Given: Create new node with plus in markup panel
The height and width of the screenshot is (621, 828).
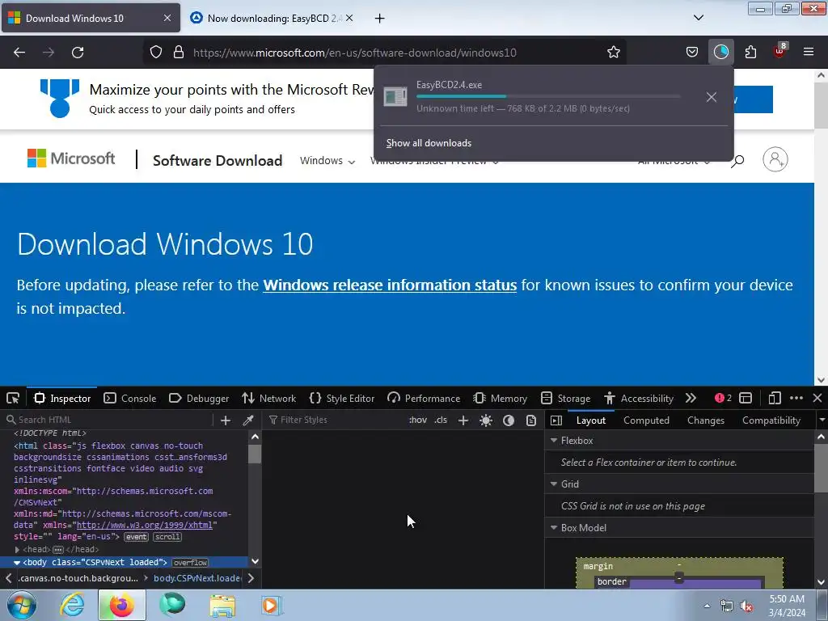Looking at the screenshot, I should [226, 420].
